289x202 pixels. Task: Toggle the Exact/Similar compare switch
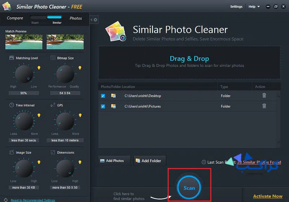(46, 17)
